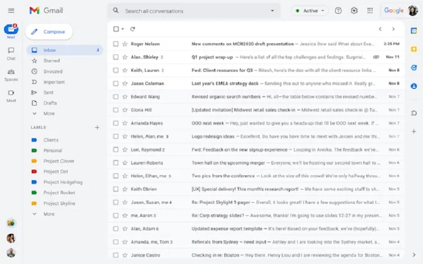Check the Keith, Lauren email checkbox
Viewport: 423px width, 264px height.
[116, 70]
